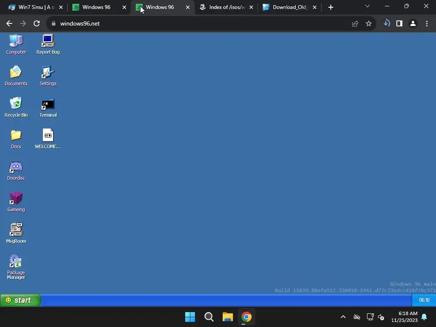Click the Windows 96 start button

[x=20, y=300]
